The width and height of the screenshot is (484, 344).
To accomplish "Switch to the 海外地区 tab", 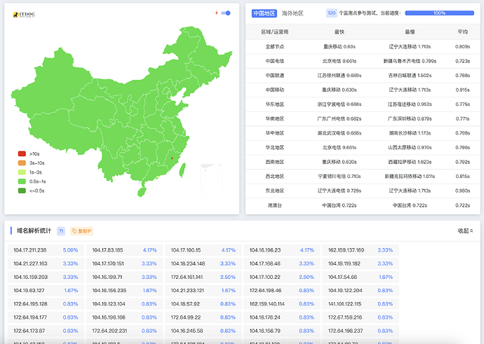I will pos(293,13).
